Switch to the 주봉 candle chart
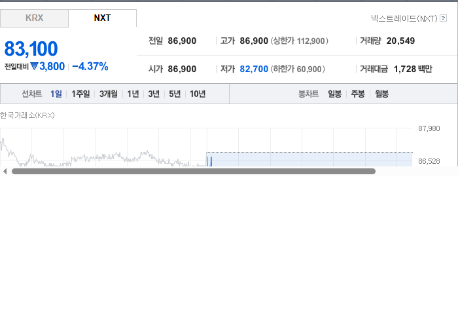Screen dimensions: 458x321 pos(358,94)
